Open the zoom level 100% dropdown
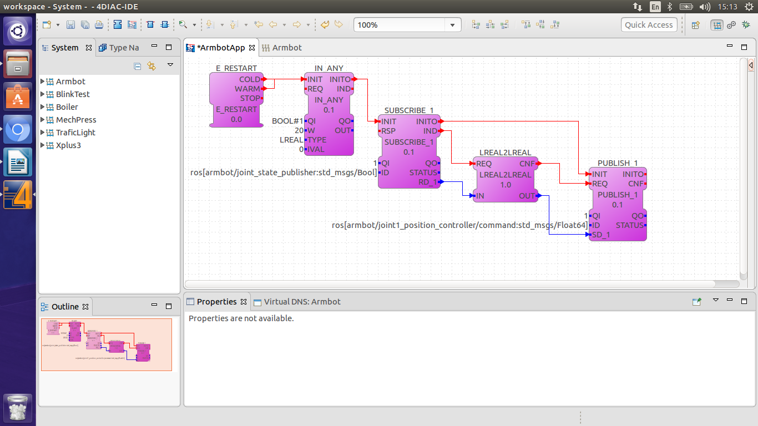This screenshot has height=426, width=758. pyautogui.click(x=453, y=25)
